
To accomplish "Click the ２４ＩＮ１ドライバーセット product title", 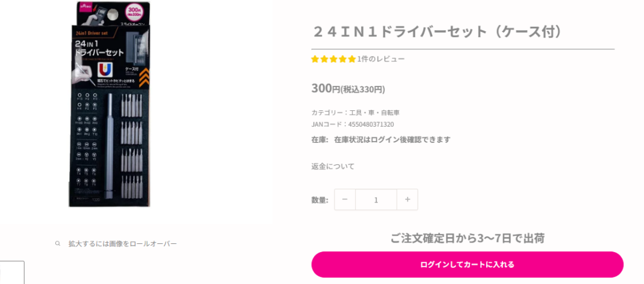I will (440, 31).
